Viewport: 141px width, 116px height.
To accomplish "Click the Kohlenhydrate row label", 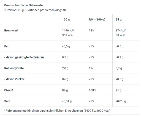I will point(14,68).
